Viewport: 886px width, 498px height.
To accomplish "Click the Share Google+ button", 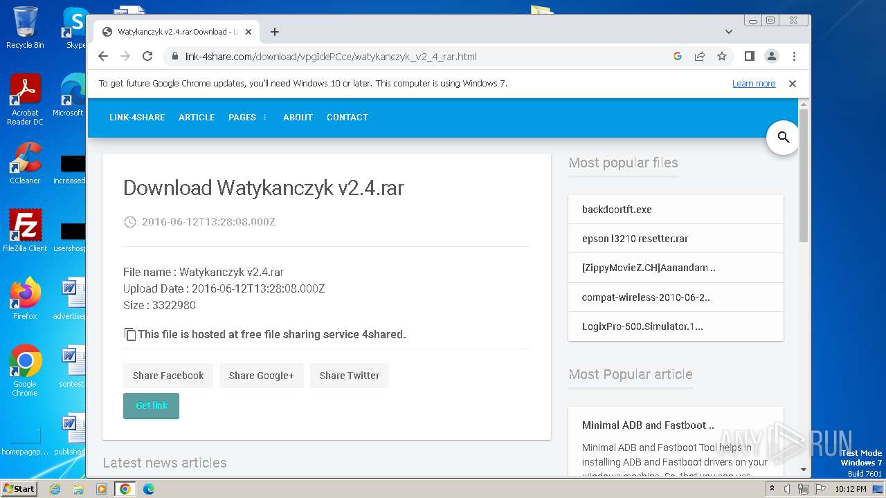I will click(x=262, y=376).
